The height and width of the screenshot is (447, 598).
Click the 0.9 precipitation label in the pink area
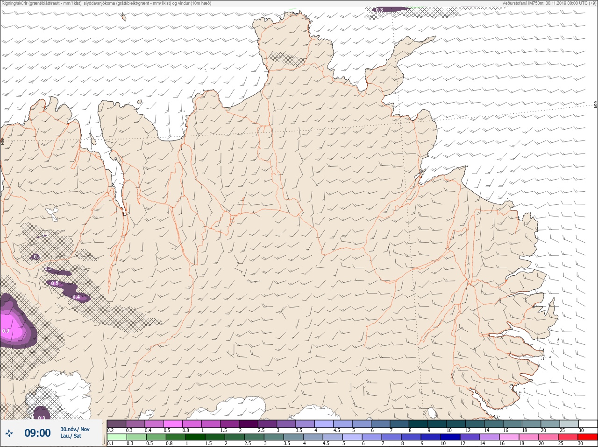pyautogui.click(x=6, y=331)
